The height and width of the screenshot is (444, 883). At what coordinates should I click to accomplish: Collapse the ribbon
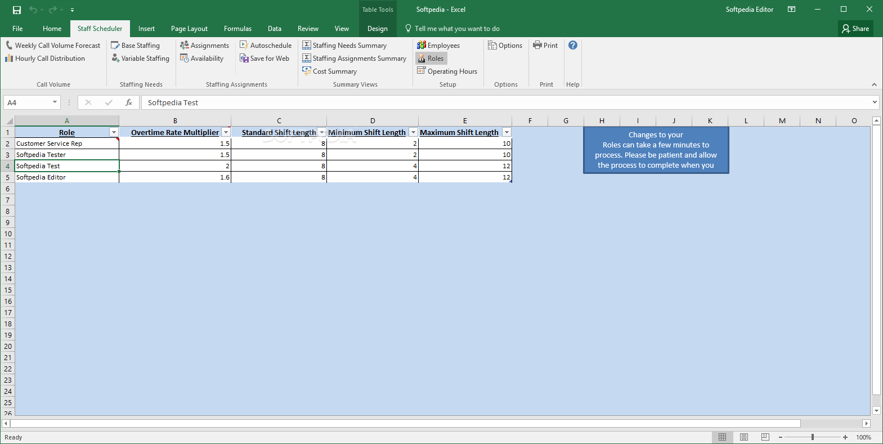[x=874, y=84]
